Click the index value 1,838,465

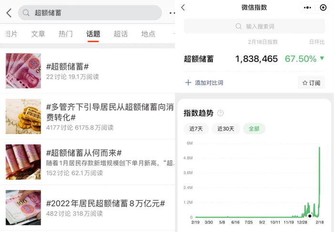(257, 59)
